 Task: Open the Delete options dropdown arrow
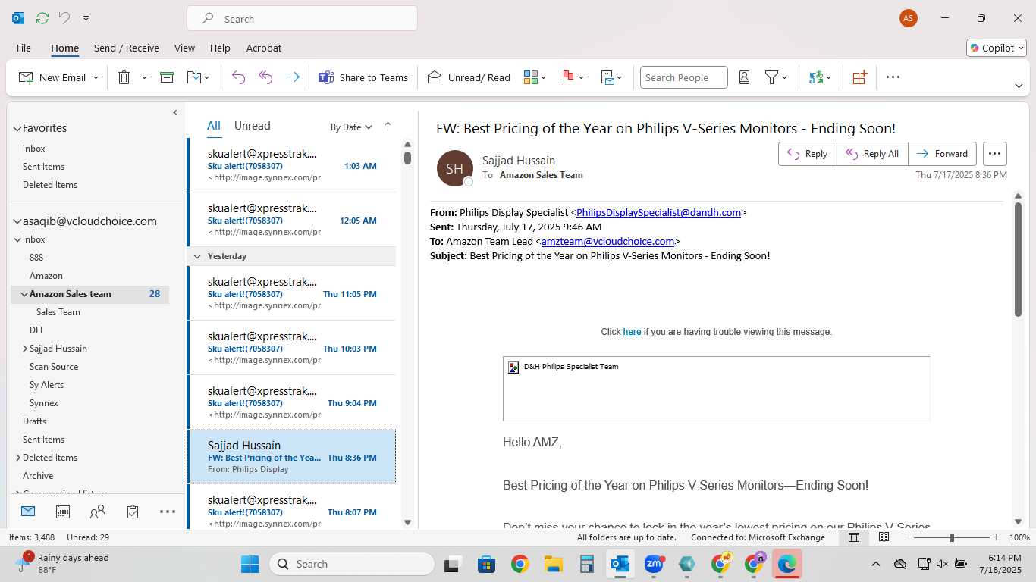pyautogui.click(x=144, y=77)
